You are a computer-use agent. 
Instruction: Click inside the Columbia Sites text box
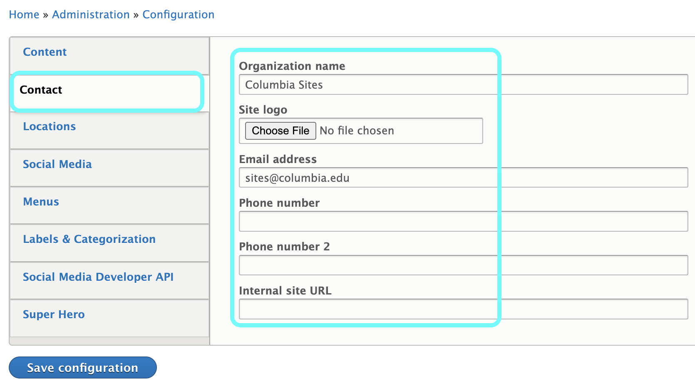click(368, 84)
